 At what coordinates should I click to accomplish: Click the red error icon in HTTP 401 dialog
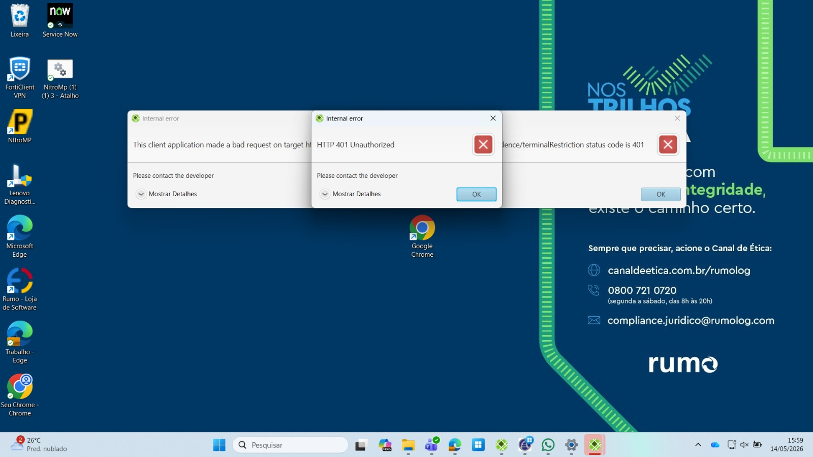(x=483, y=145)
